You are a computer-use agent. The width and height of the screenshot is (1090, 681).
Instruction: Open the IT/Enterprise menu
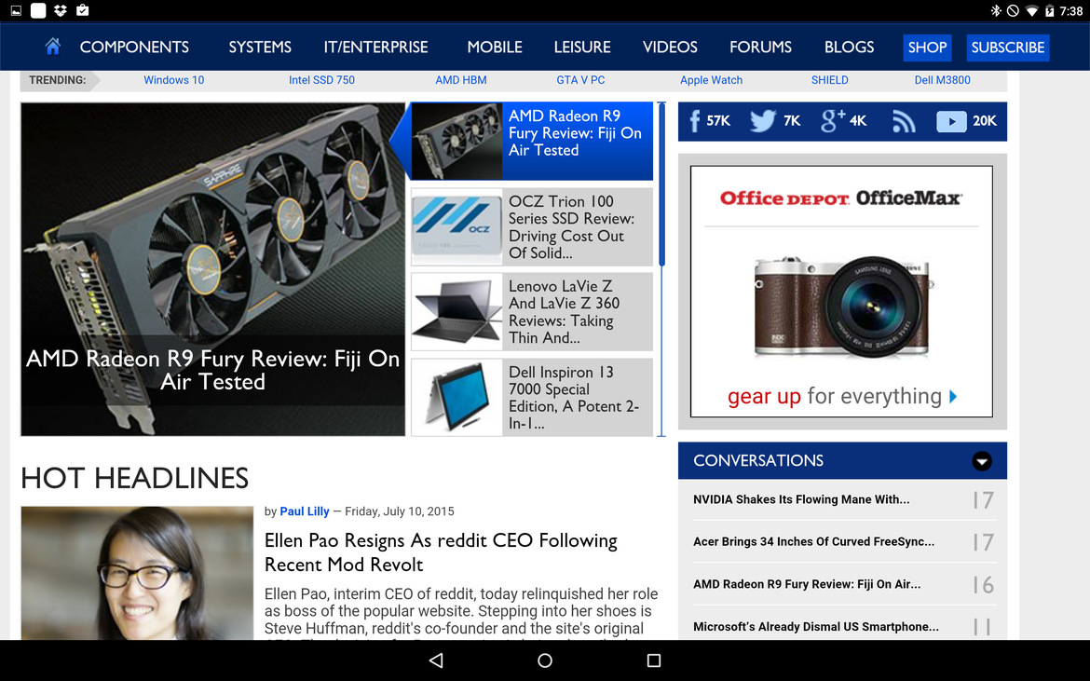(x=376, y=48)
